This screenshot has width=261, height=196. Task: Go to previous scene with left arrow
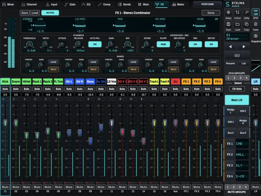click(230, 47)
